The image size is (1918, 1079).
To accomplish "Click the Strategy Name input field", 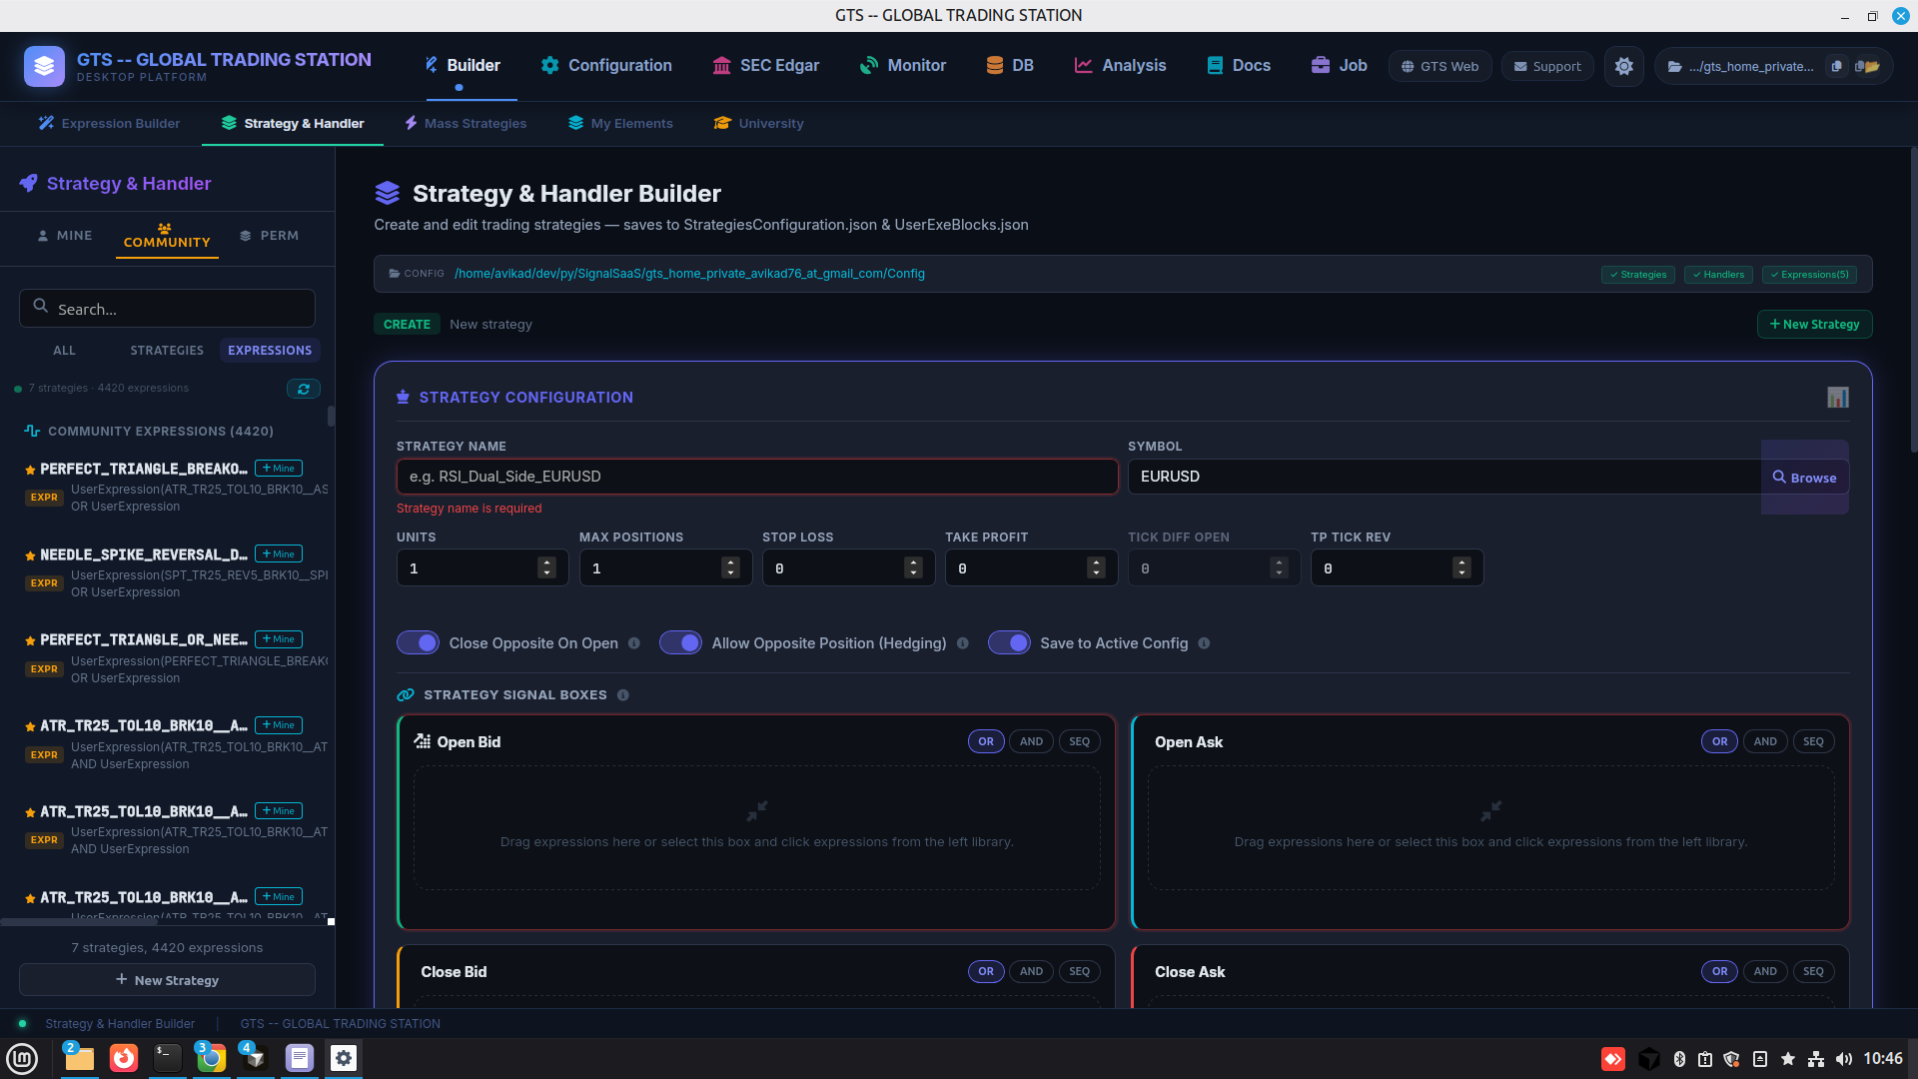I will click(x=757, y=477).
